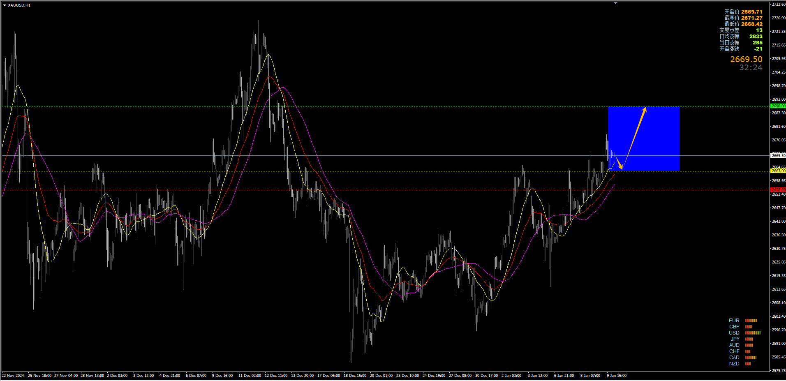
Task: Click the 24 Dec 19:00 time label
Action: pos(434,376)
